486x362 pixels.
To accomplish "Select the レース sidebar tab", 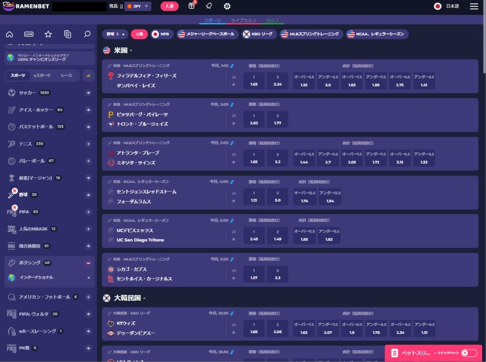I will (x=66, y=75).
